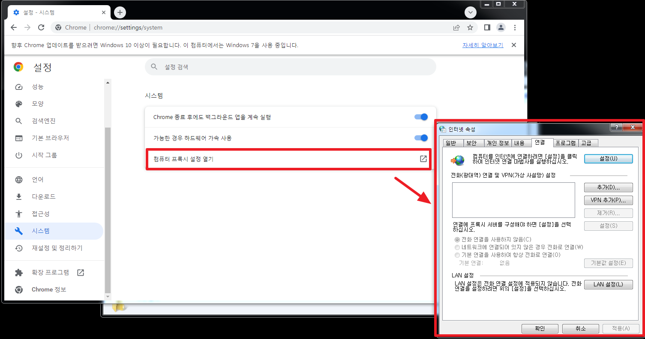Click the VPN 추가(P)... button
Viewport: 645px width, 339px height.
pos(609,200)
